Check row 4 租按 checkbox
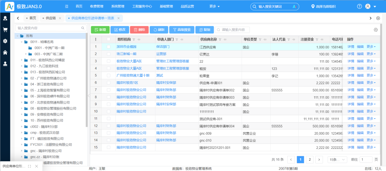Screen dimensions: 386x171 click(109, 68)
